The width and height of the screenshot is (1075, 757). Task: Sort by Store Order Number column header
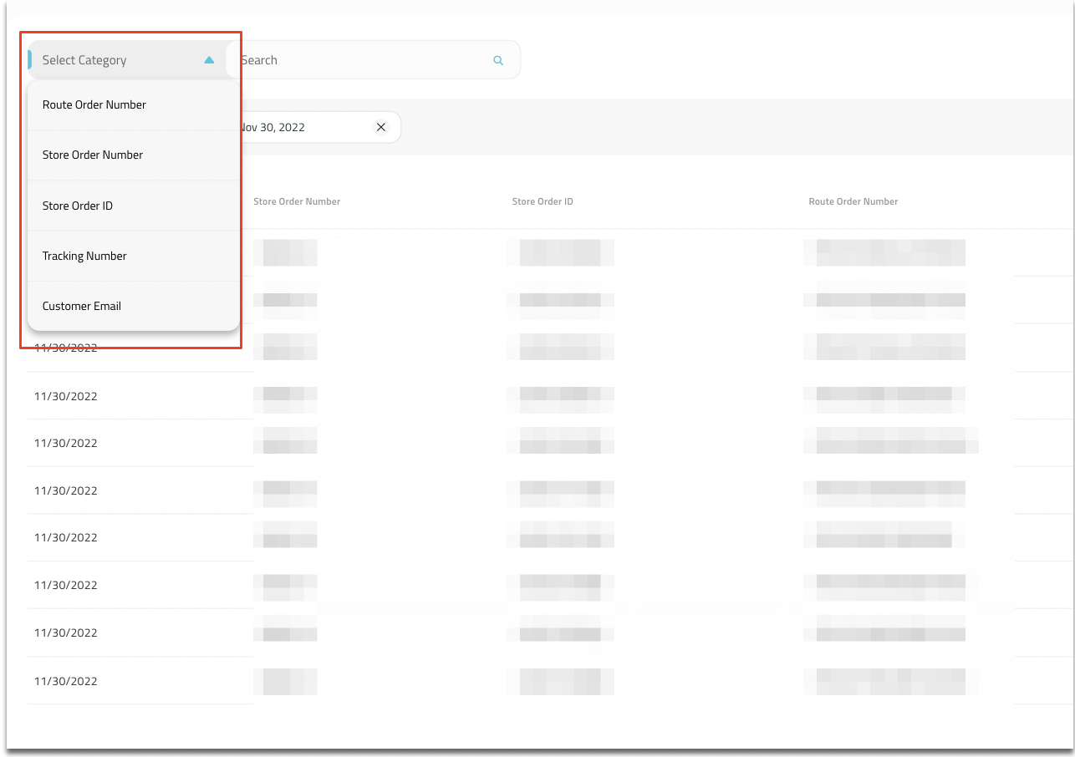[x=297, y=201]
